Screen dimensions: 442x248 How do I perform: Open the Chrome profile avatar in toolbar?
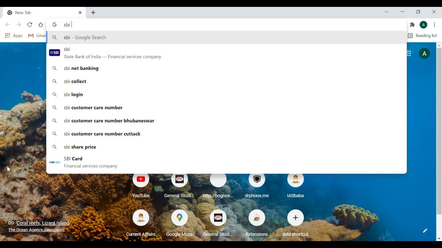pyautogui.click(x=423, y=25)
